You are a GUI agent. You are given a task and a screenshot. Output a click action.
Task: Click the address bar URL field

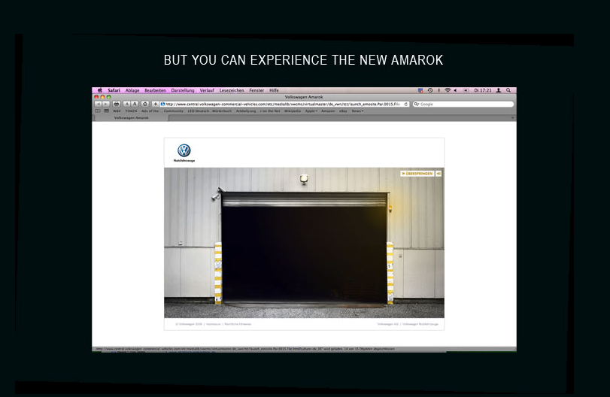click(284, 105)
